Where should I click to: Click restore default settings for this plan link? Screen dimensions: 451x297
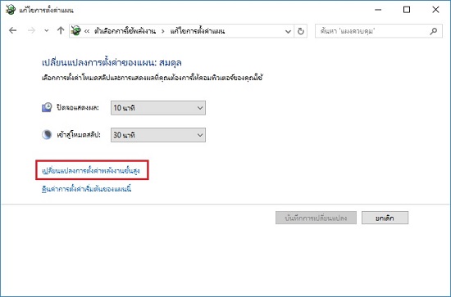point(87,189)
